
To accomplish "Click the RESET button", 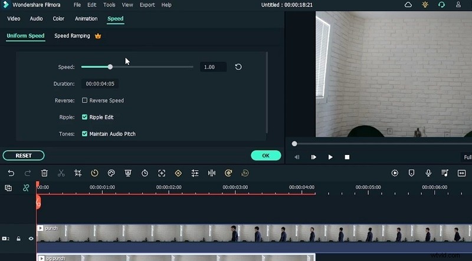I will tap(24, 156).
